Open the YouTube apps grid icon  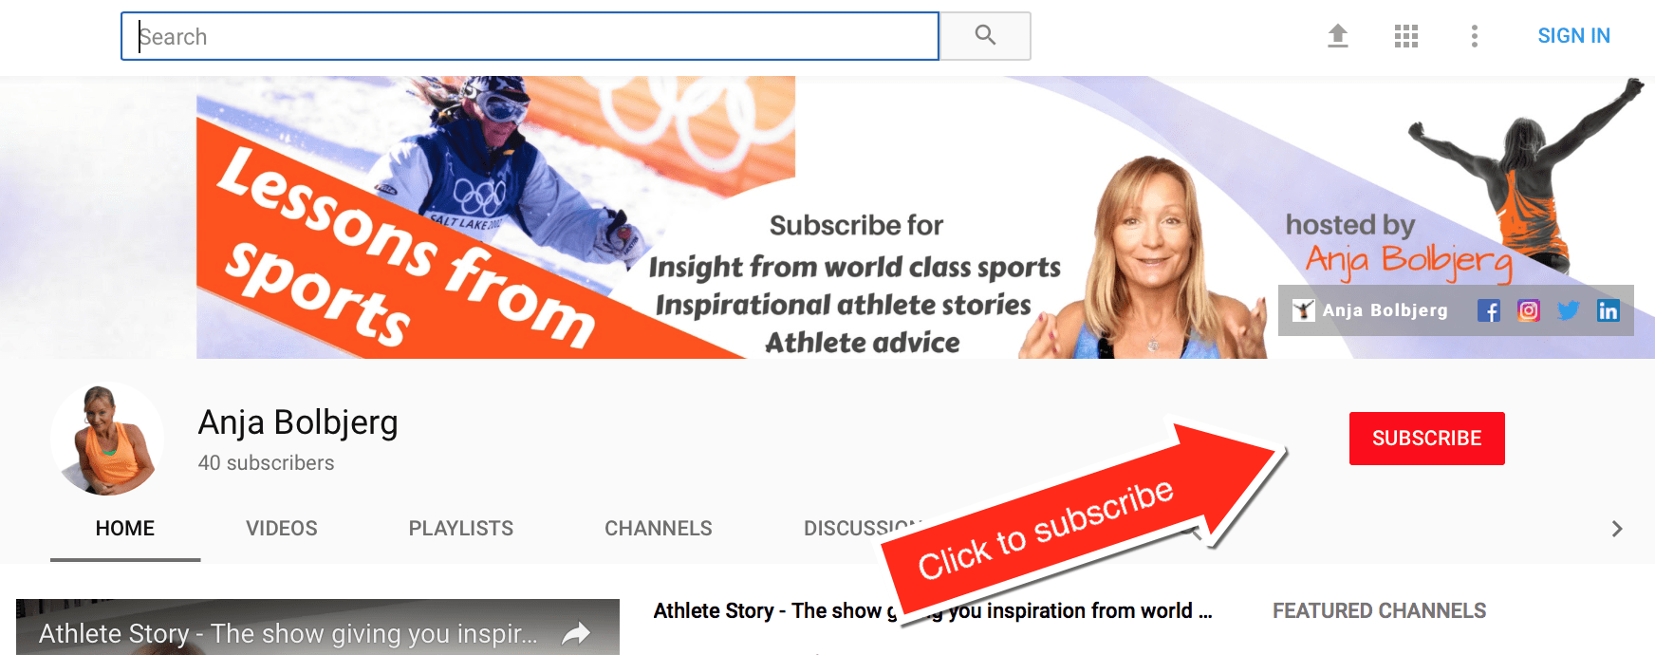[x=1406, y=36]
